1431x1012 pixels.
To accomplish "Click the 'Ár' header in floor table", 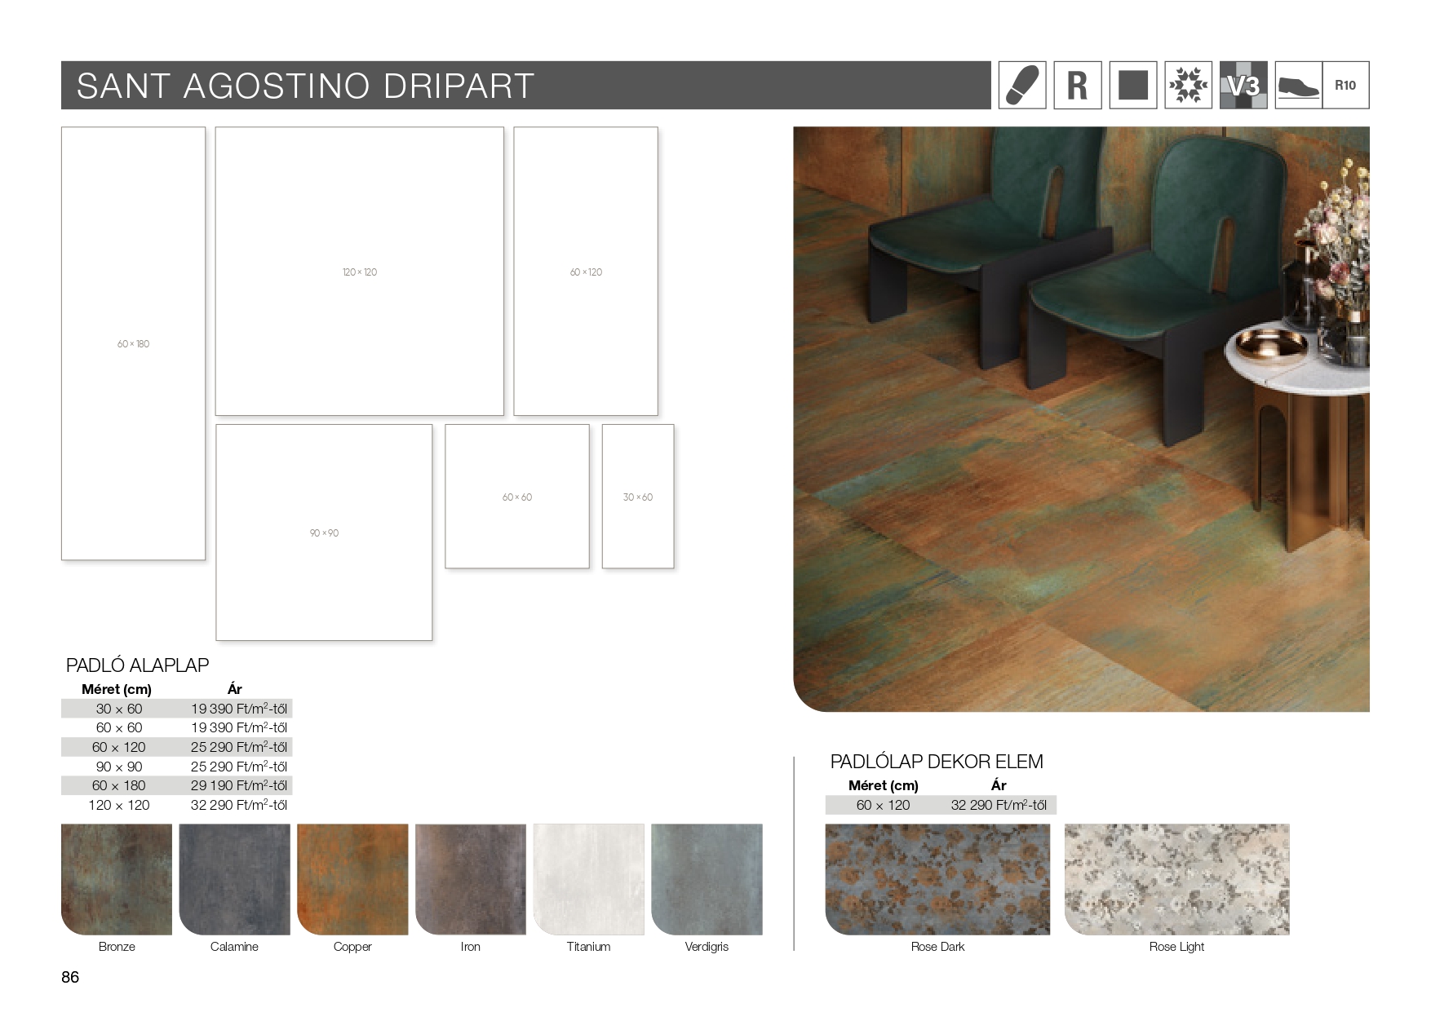I will (235, 689).
